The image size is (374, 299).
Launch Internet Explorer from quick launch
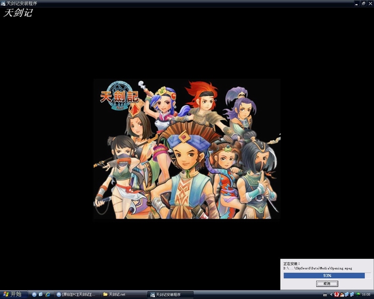pyautogui.click(x=48, y=295)
